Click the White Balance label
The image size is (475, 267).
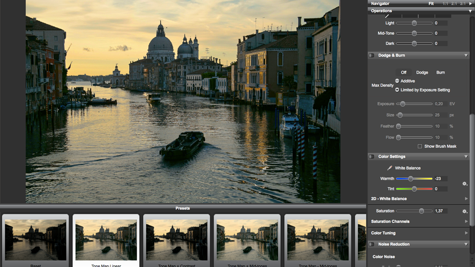[x=408, y=168]
